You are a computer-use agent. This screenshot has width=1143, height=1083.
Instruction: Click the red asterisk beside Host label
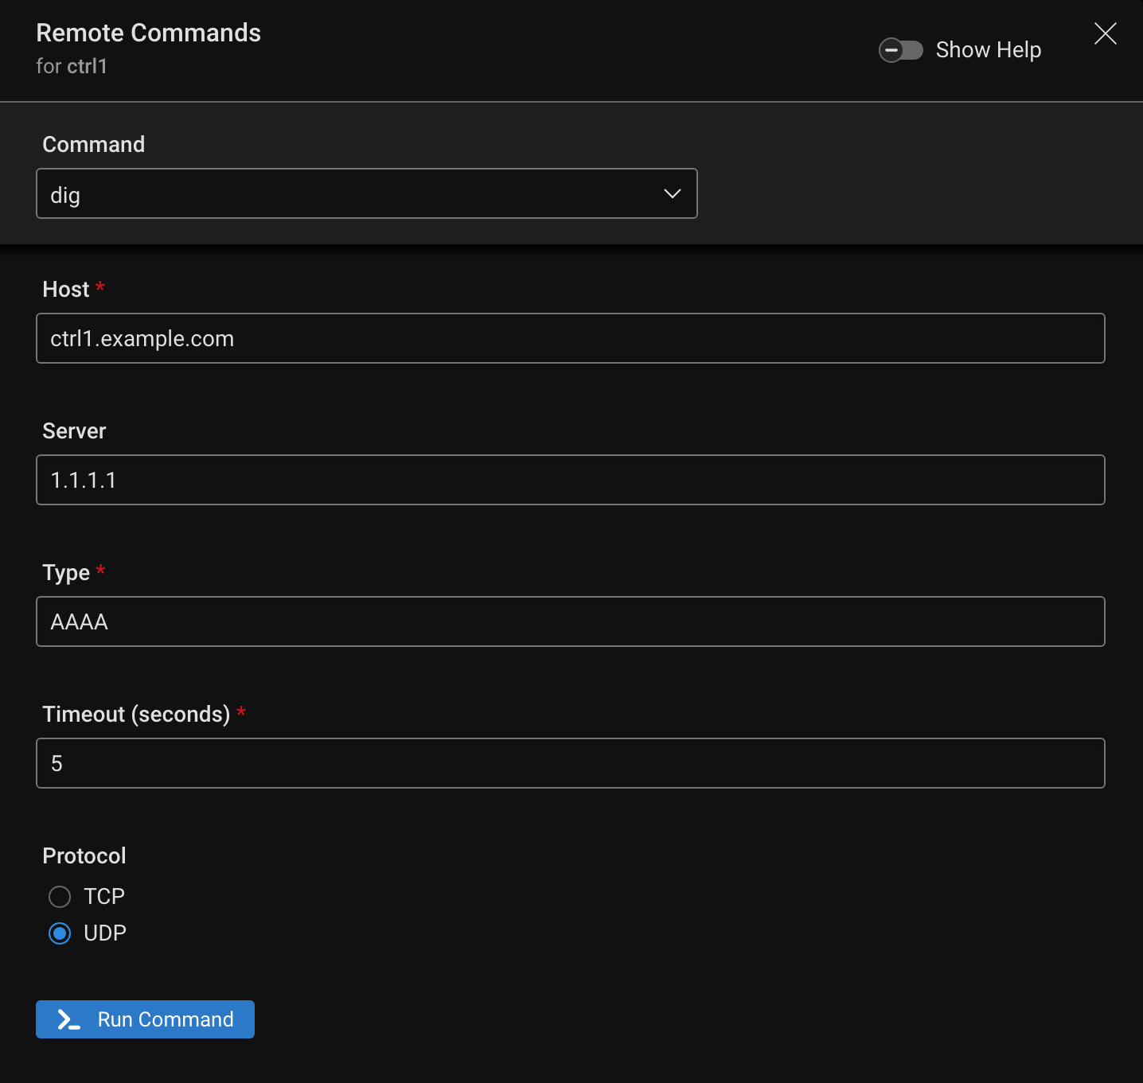pyautogui.click(x=100, y=286)
